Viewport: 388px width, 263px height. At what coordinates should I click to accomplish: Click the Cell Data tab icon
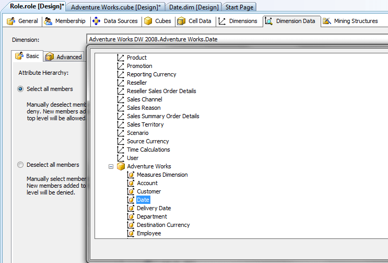tap(181, 21)
